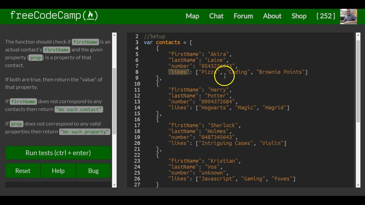
Task: Open the Chat page
Action: [x=216, y=16]
